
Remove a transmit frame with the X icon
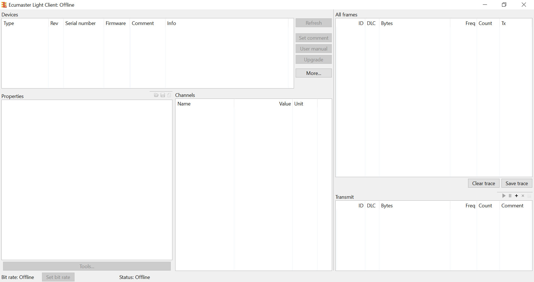pyautogui.click(x=523, y=196)
